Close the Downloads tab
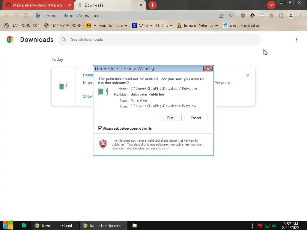 tap(141, 5)
